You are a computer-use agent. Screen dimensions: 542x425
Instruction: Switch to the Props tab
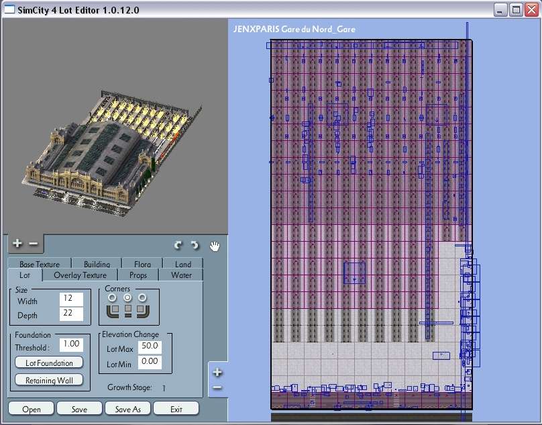138,275
